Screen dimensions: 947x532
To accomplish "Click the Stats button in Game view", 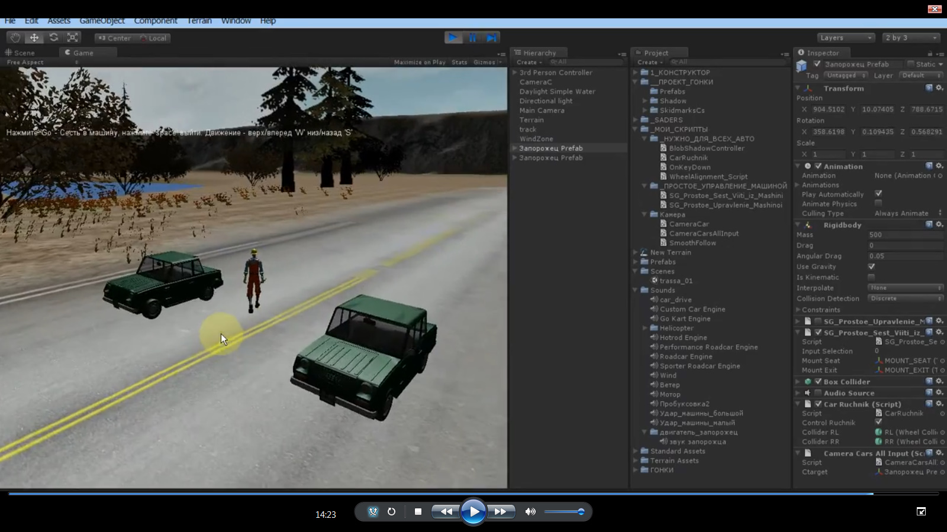I will [459, 61].
